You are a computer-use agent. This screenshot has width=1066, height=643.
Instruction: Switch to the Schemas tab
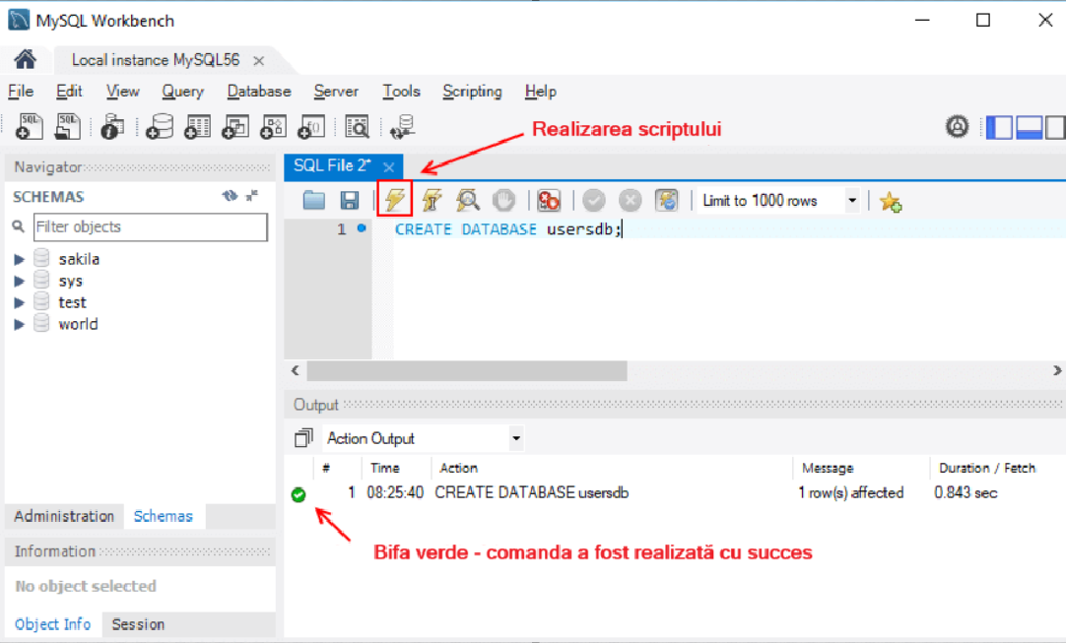coord(164,517)
